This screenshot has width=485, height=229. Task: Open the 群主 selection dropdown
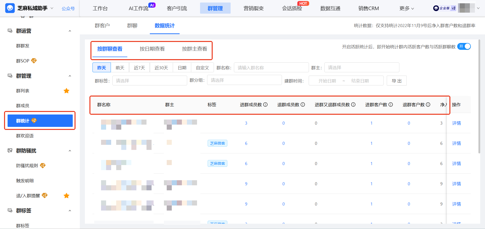[362, 67]
